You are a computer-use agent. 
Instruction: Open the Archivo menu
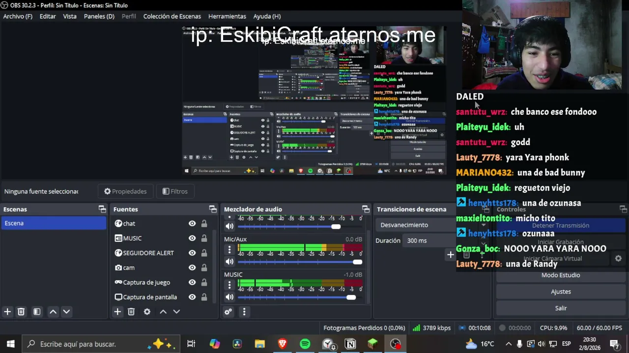(18, 16)
